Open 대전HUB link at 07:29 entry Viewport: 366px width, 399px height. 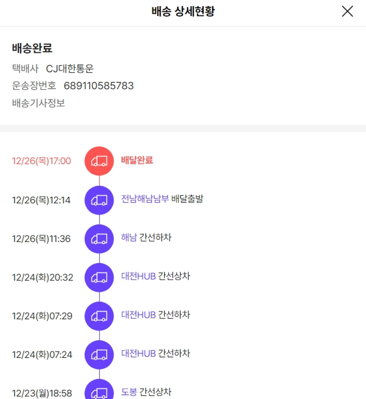click(138, 315)
